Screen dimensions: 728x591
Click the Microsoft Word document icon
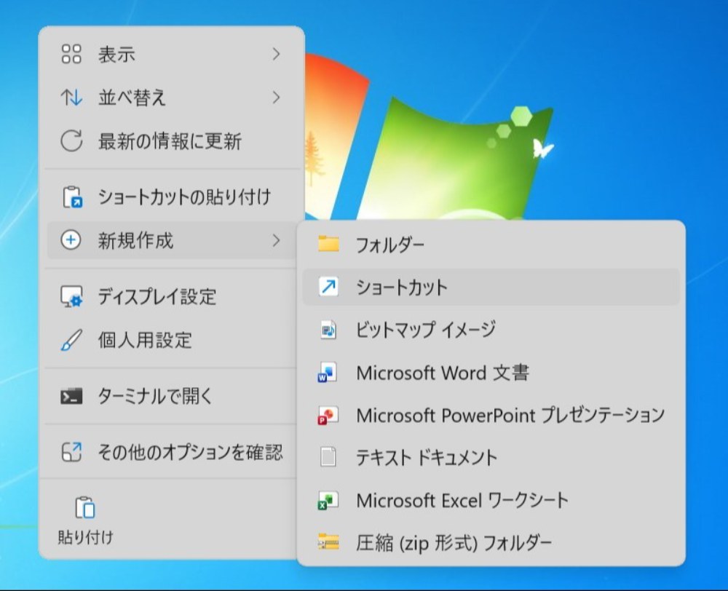tap(328, 373)
